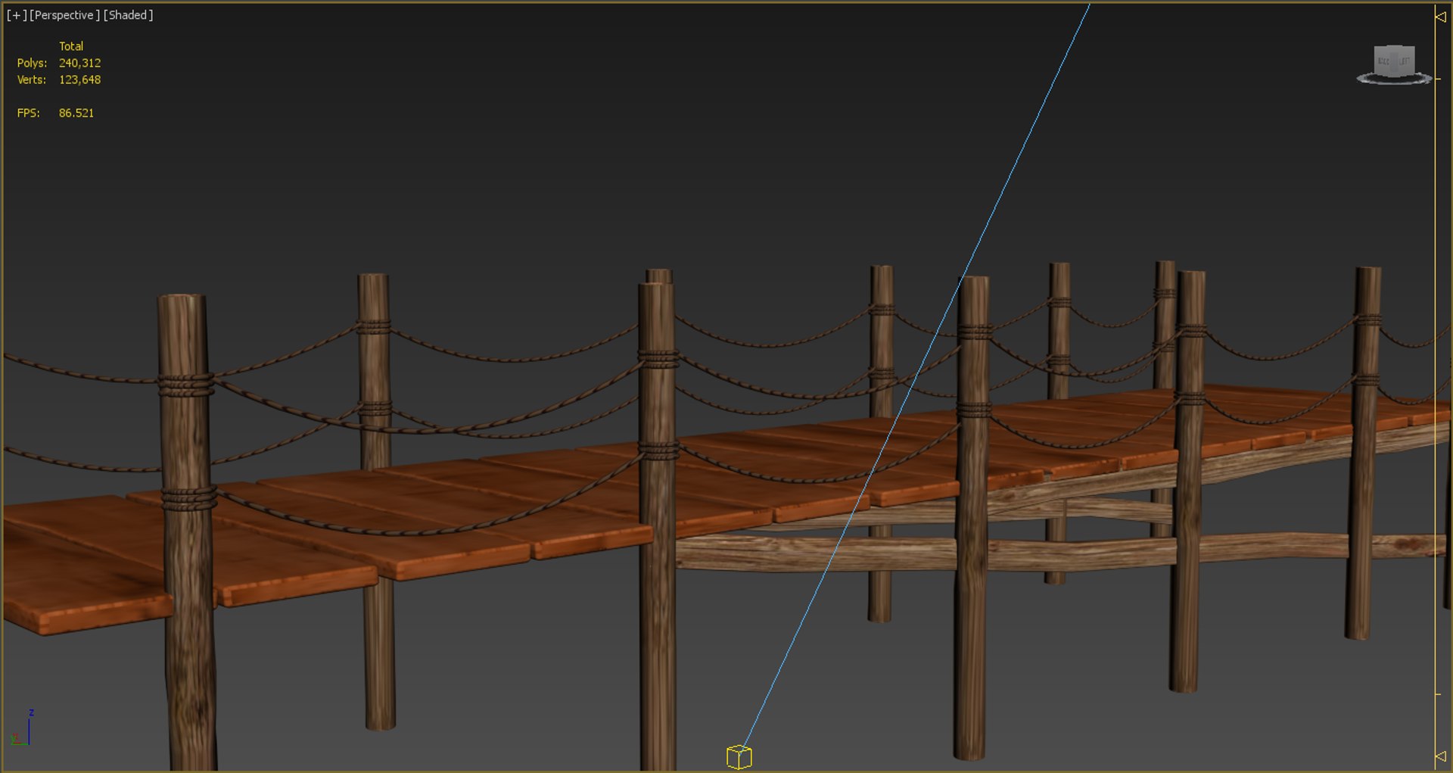This screenshot has height=773, width=1453.
Task: Open the Perspective viewport label menu
Action: pyautogui.click(x=64, y=15)
